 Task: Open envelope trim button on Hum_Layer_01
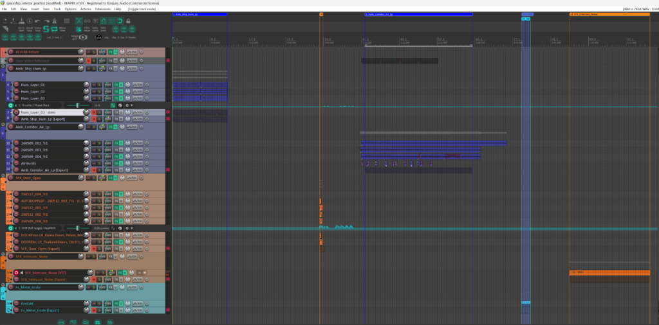point(138,85)
